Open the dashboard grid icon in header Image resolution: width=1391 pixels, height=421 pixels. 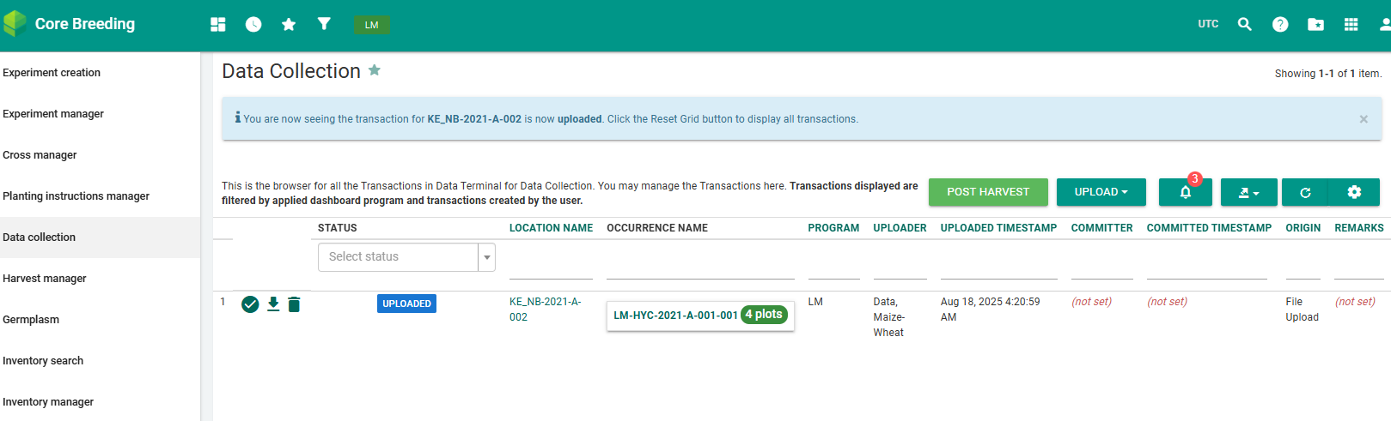[218, 25]
